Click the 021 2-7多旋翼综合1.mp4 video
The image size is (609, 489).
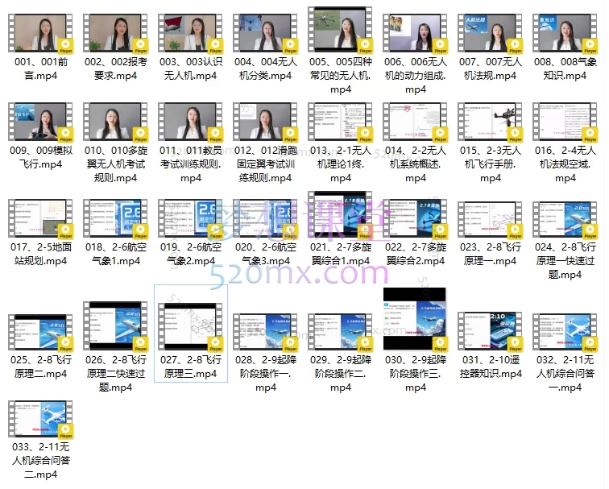coord(340,218)
